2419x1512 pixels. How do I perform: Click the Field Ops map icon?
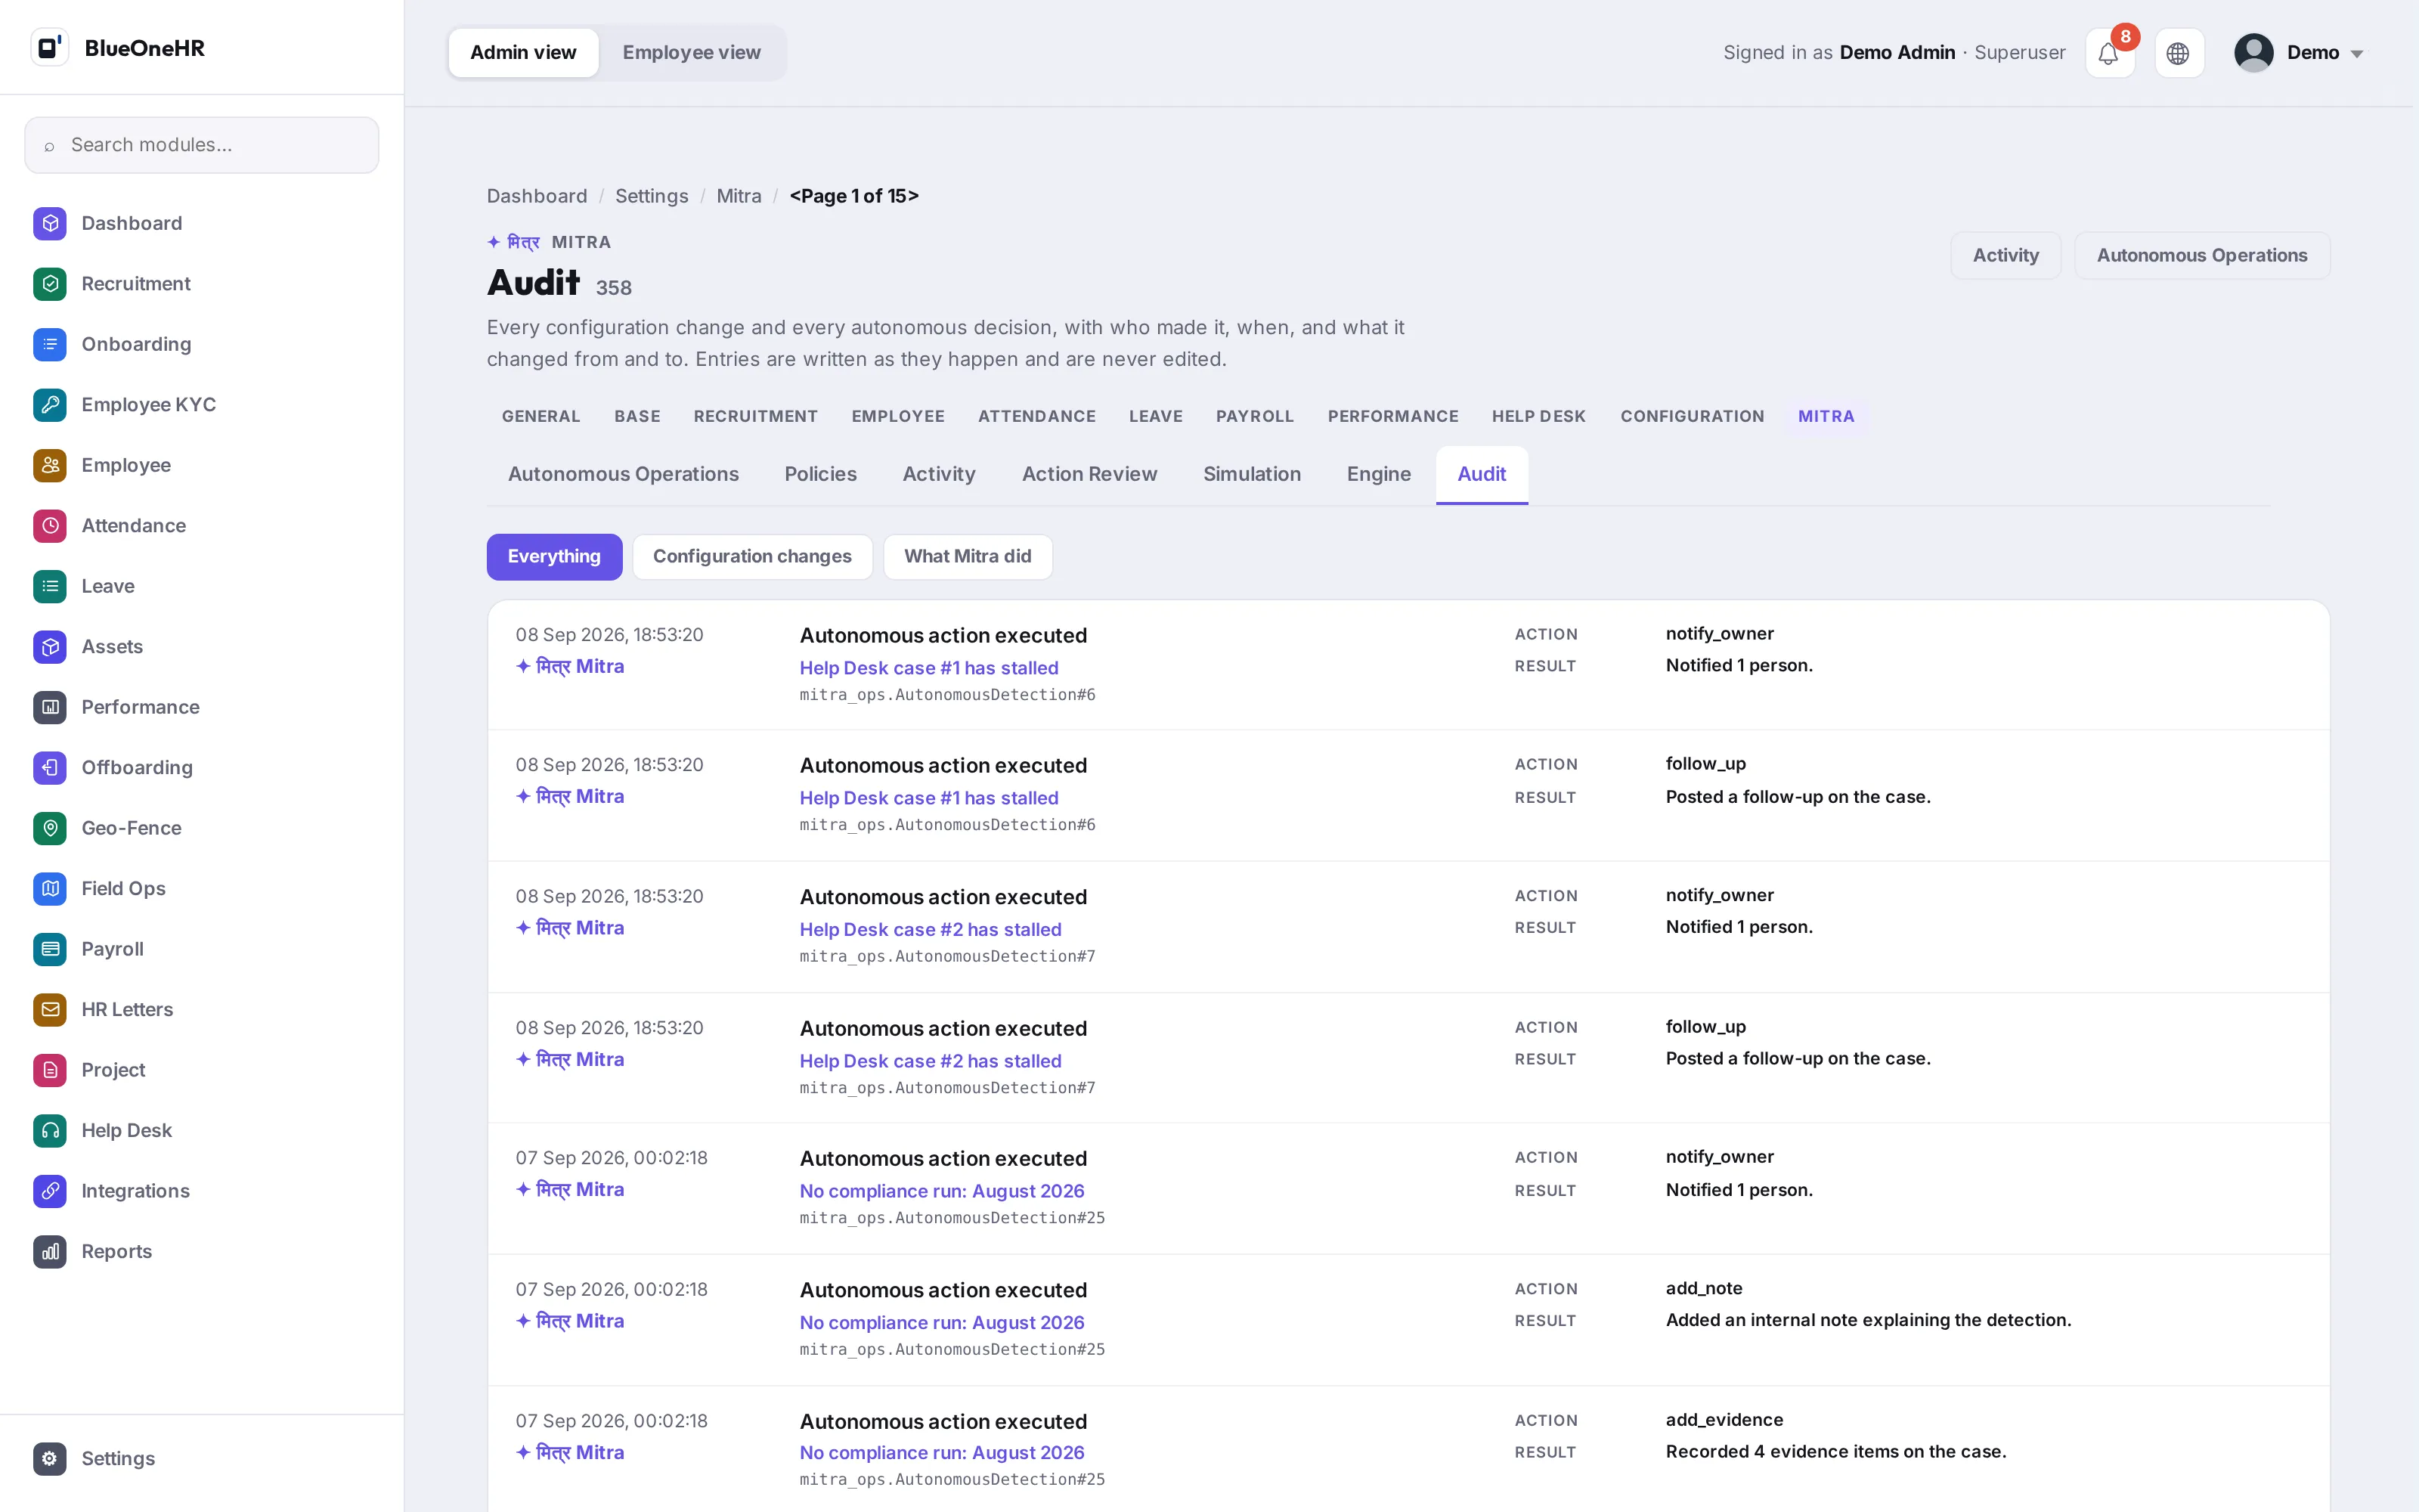[50, 889]
